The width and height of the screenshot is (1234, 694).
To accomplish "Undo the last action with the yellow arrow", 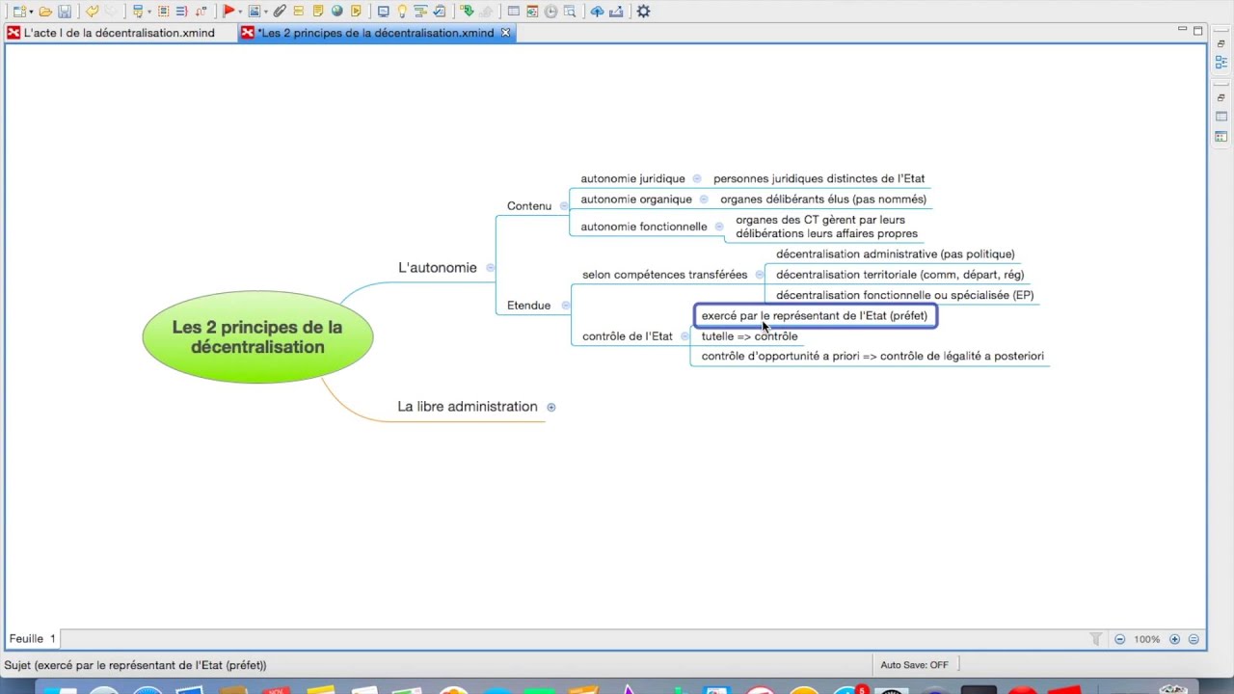I will click(93, 12).
